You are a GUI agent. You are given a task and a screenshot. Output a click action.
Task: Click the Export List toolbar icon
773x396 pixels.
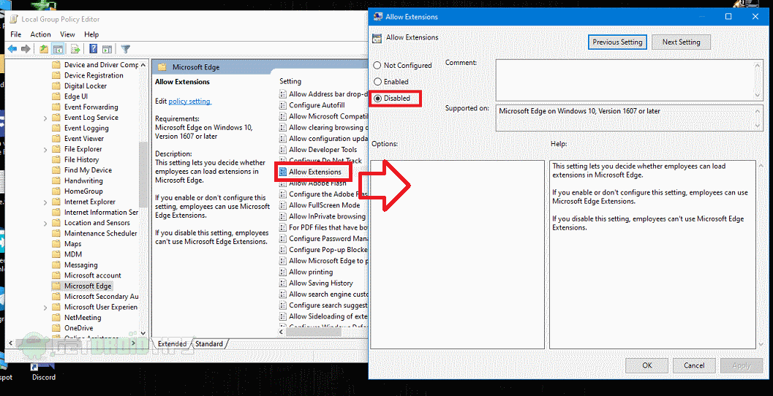pos(75,49)
